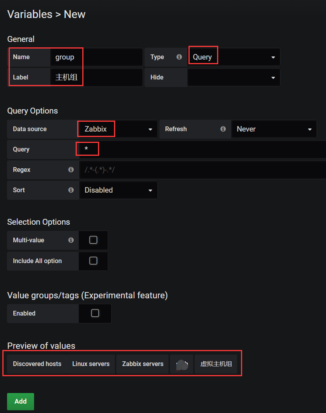326x413 pixels.
Task: Click the Discovered hosts preview value
Action: point(37,364)
